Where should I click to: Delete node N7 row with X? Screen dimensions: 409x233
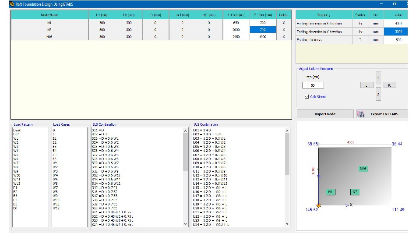click(x=284, y=30)
